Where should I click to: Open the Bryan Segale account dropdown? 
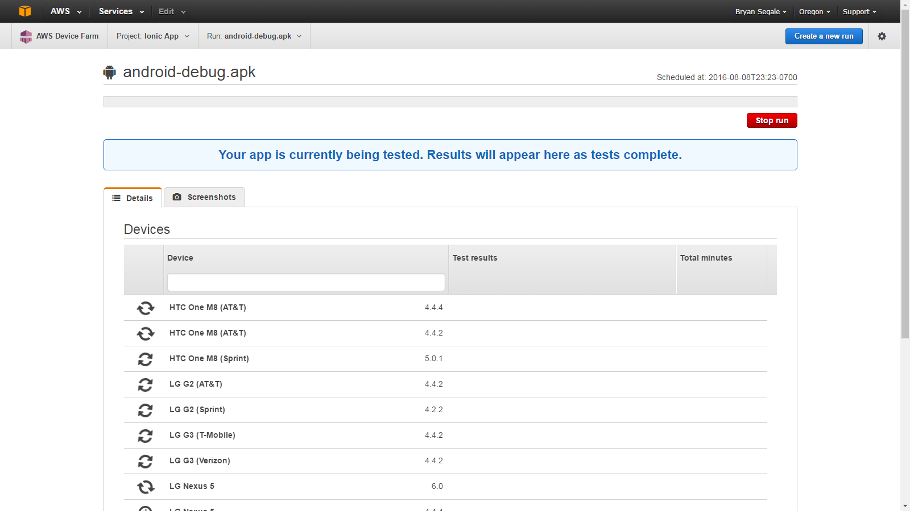click(760, 11)
